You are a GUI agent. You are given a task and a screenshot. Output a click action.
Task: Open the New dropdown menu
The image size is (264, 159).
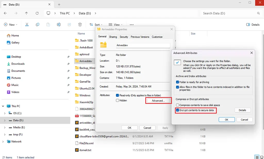click(11, 24)
